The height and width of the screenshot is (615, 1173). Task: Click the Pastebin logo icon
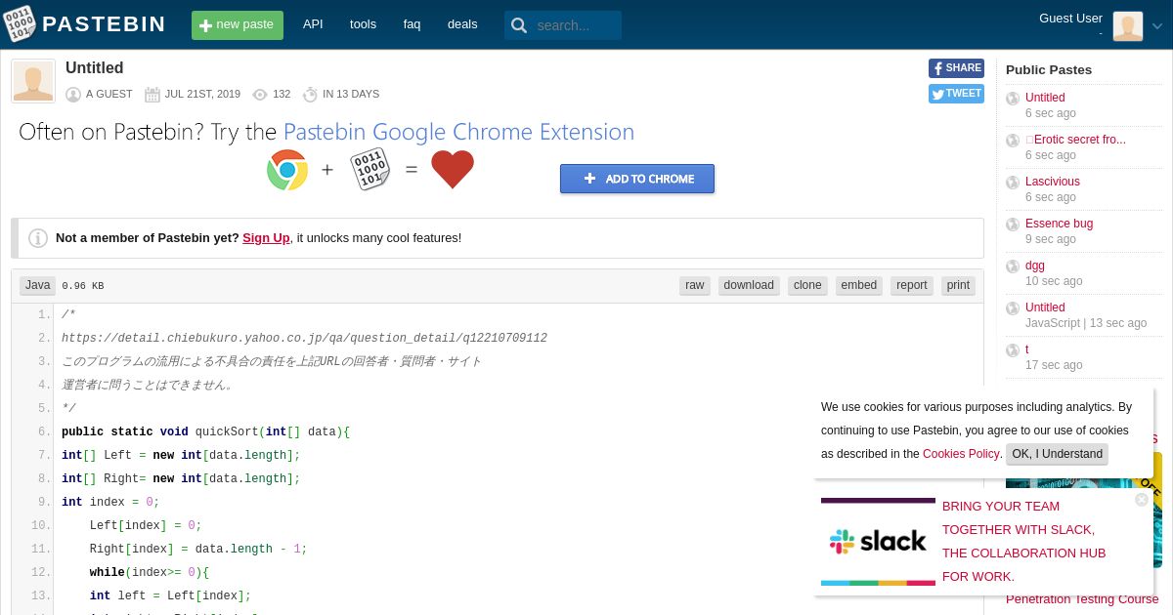(21, 24)
